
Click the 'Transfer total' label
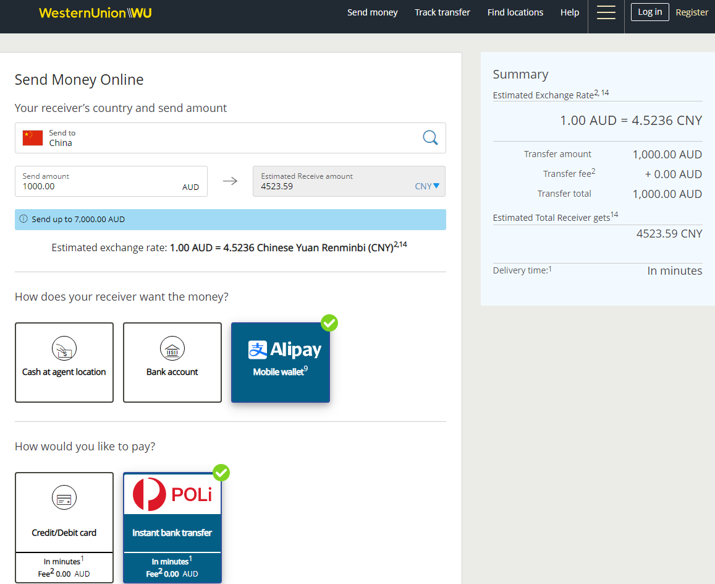point(564,194)
